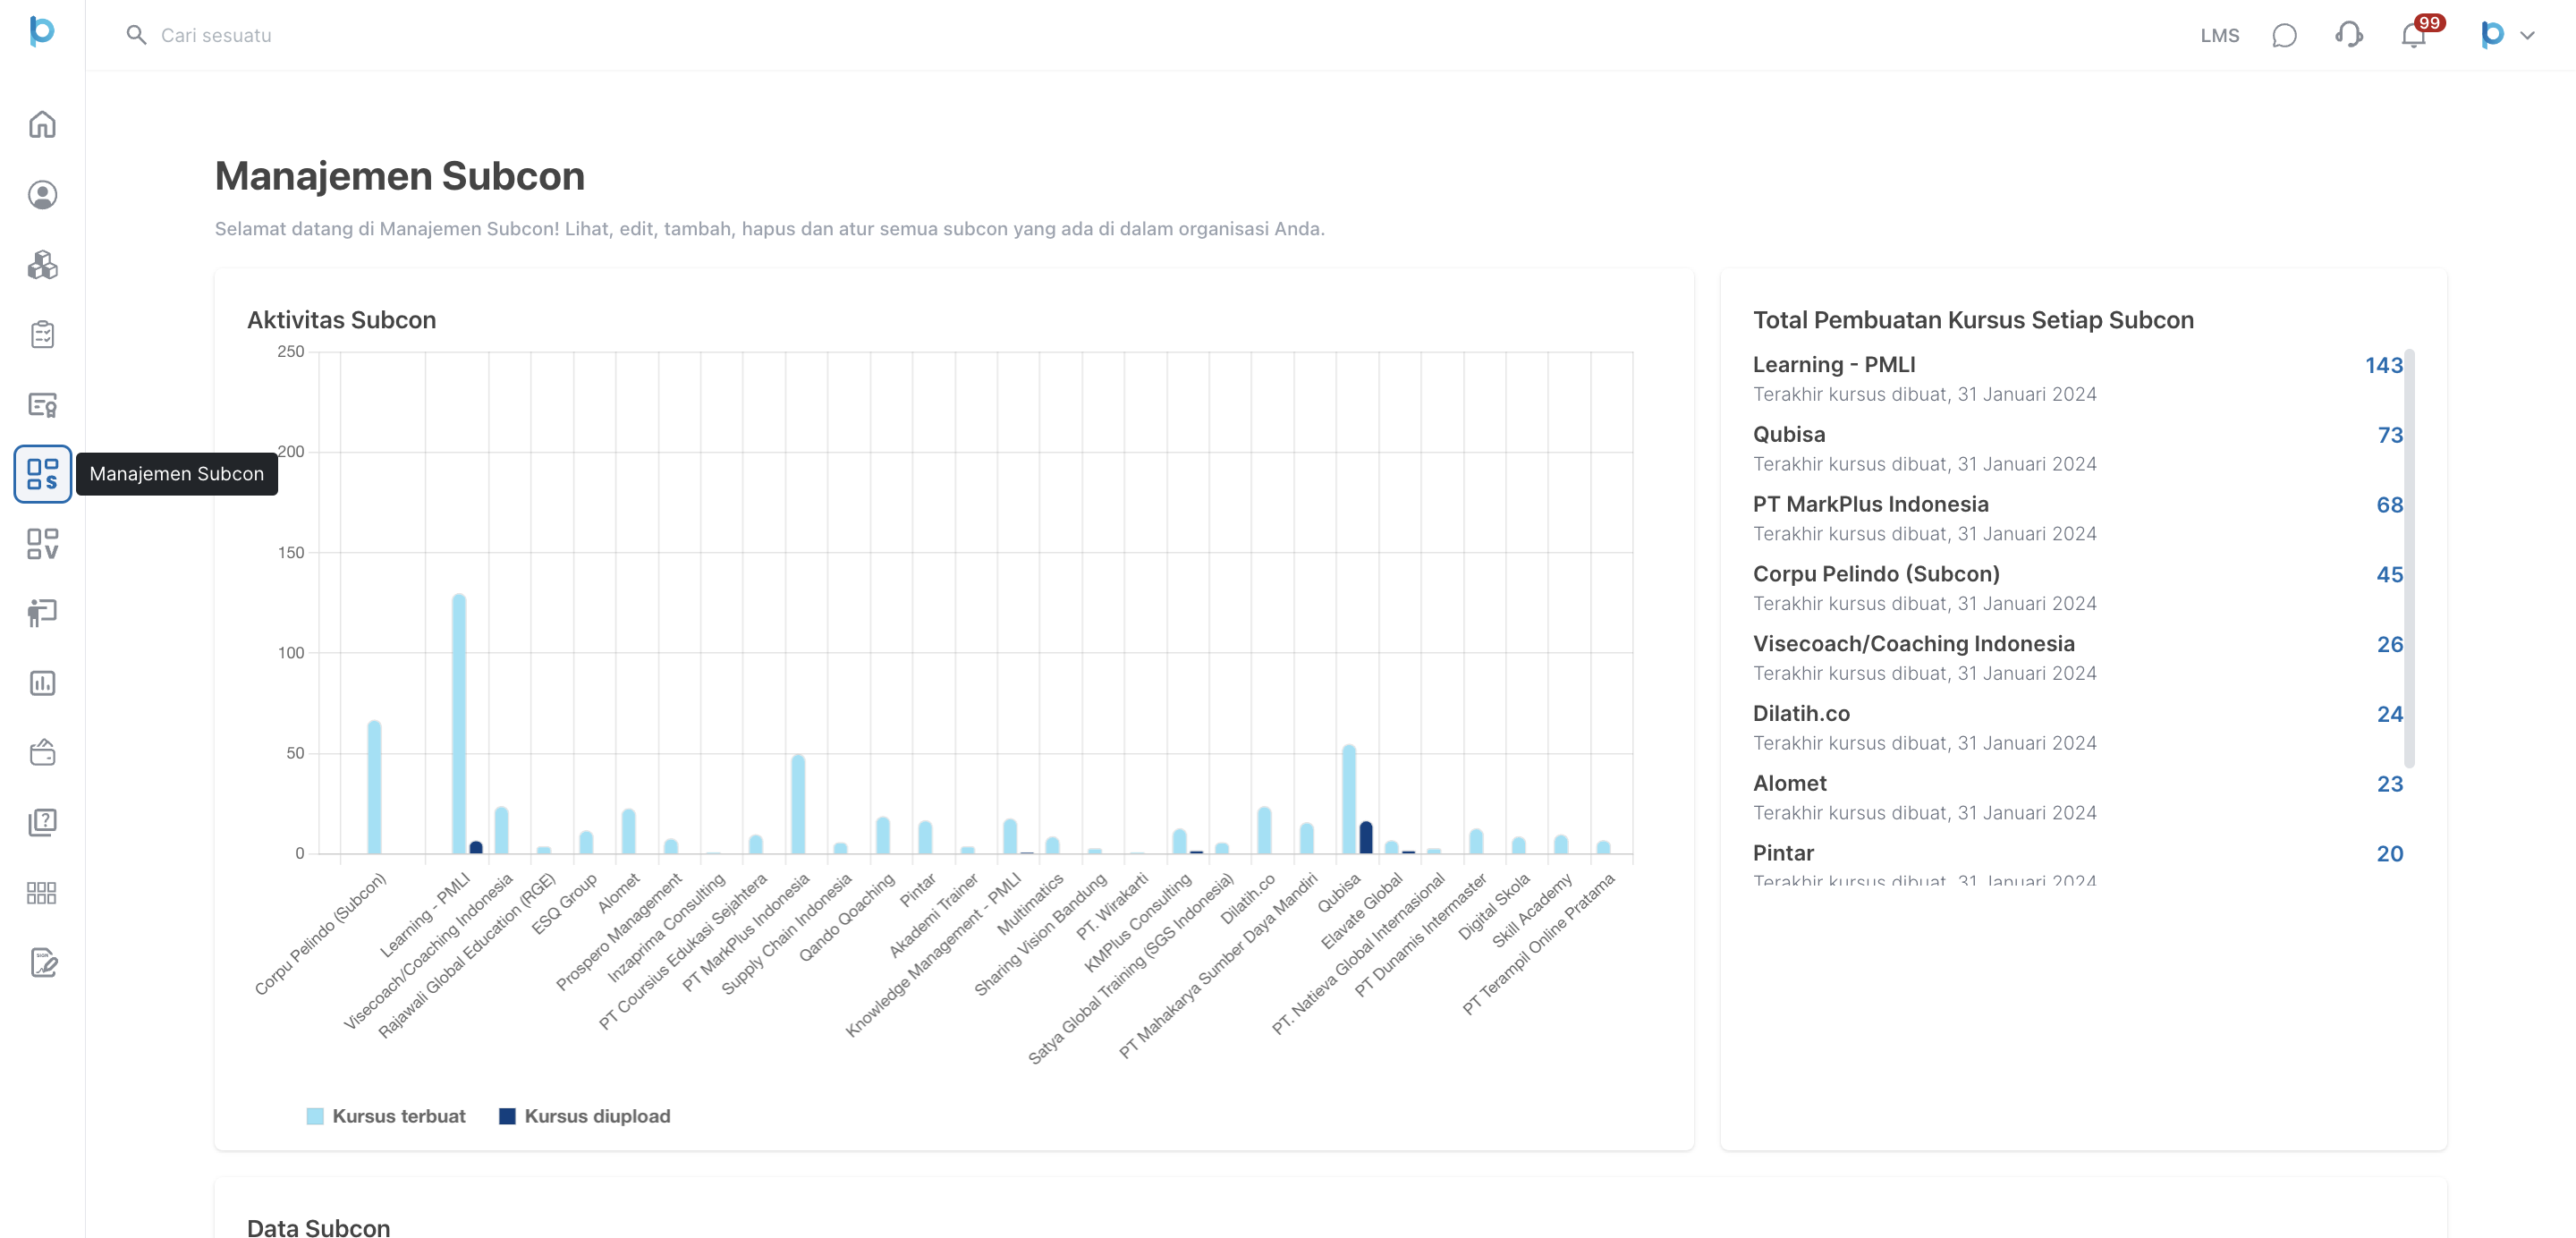Open the cubes module sidebar icon
2576x1238 pixels.
pyautogui.click(x=42, y=264)
